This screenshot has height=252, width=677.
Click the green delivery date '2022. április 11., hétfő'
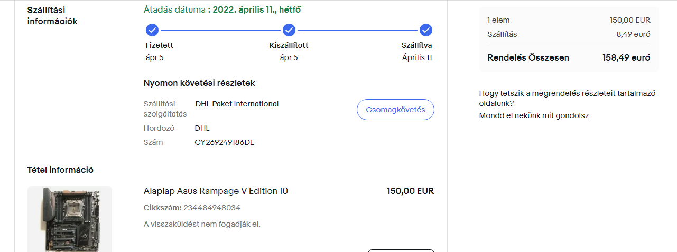pos(257,10)
